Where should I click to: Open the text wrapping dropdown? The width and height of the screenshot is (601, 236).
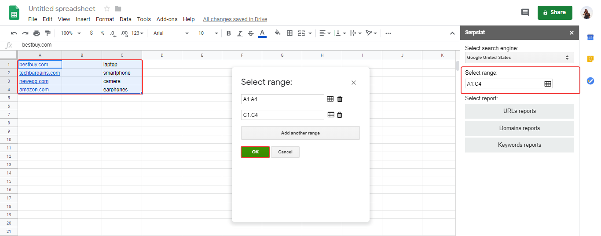355,33
